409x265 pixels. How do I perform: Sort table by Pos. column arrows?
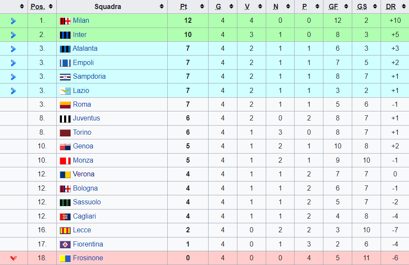pyautogui.click(x=51, y=6)
